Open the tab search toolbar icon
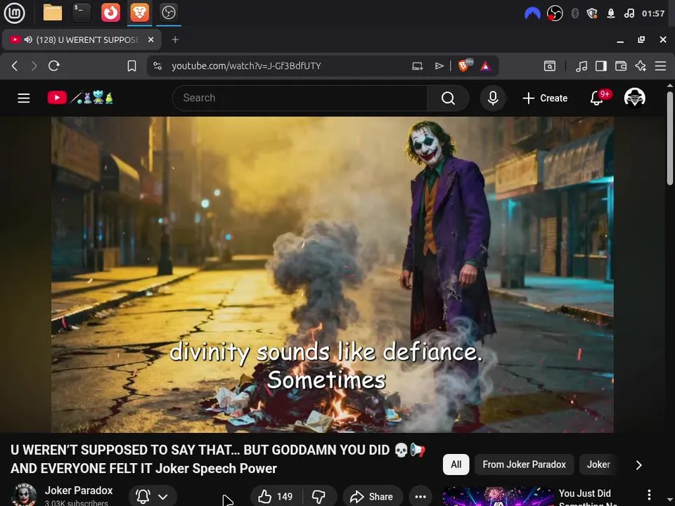 click(550, 66)
